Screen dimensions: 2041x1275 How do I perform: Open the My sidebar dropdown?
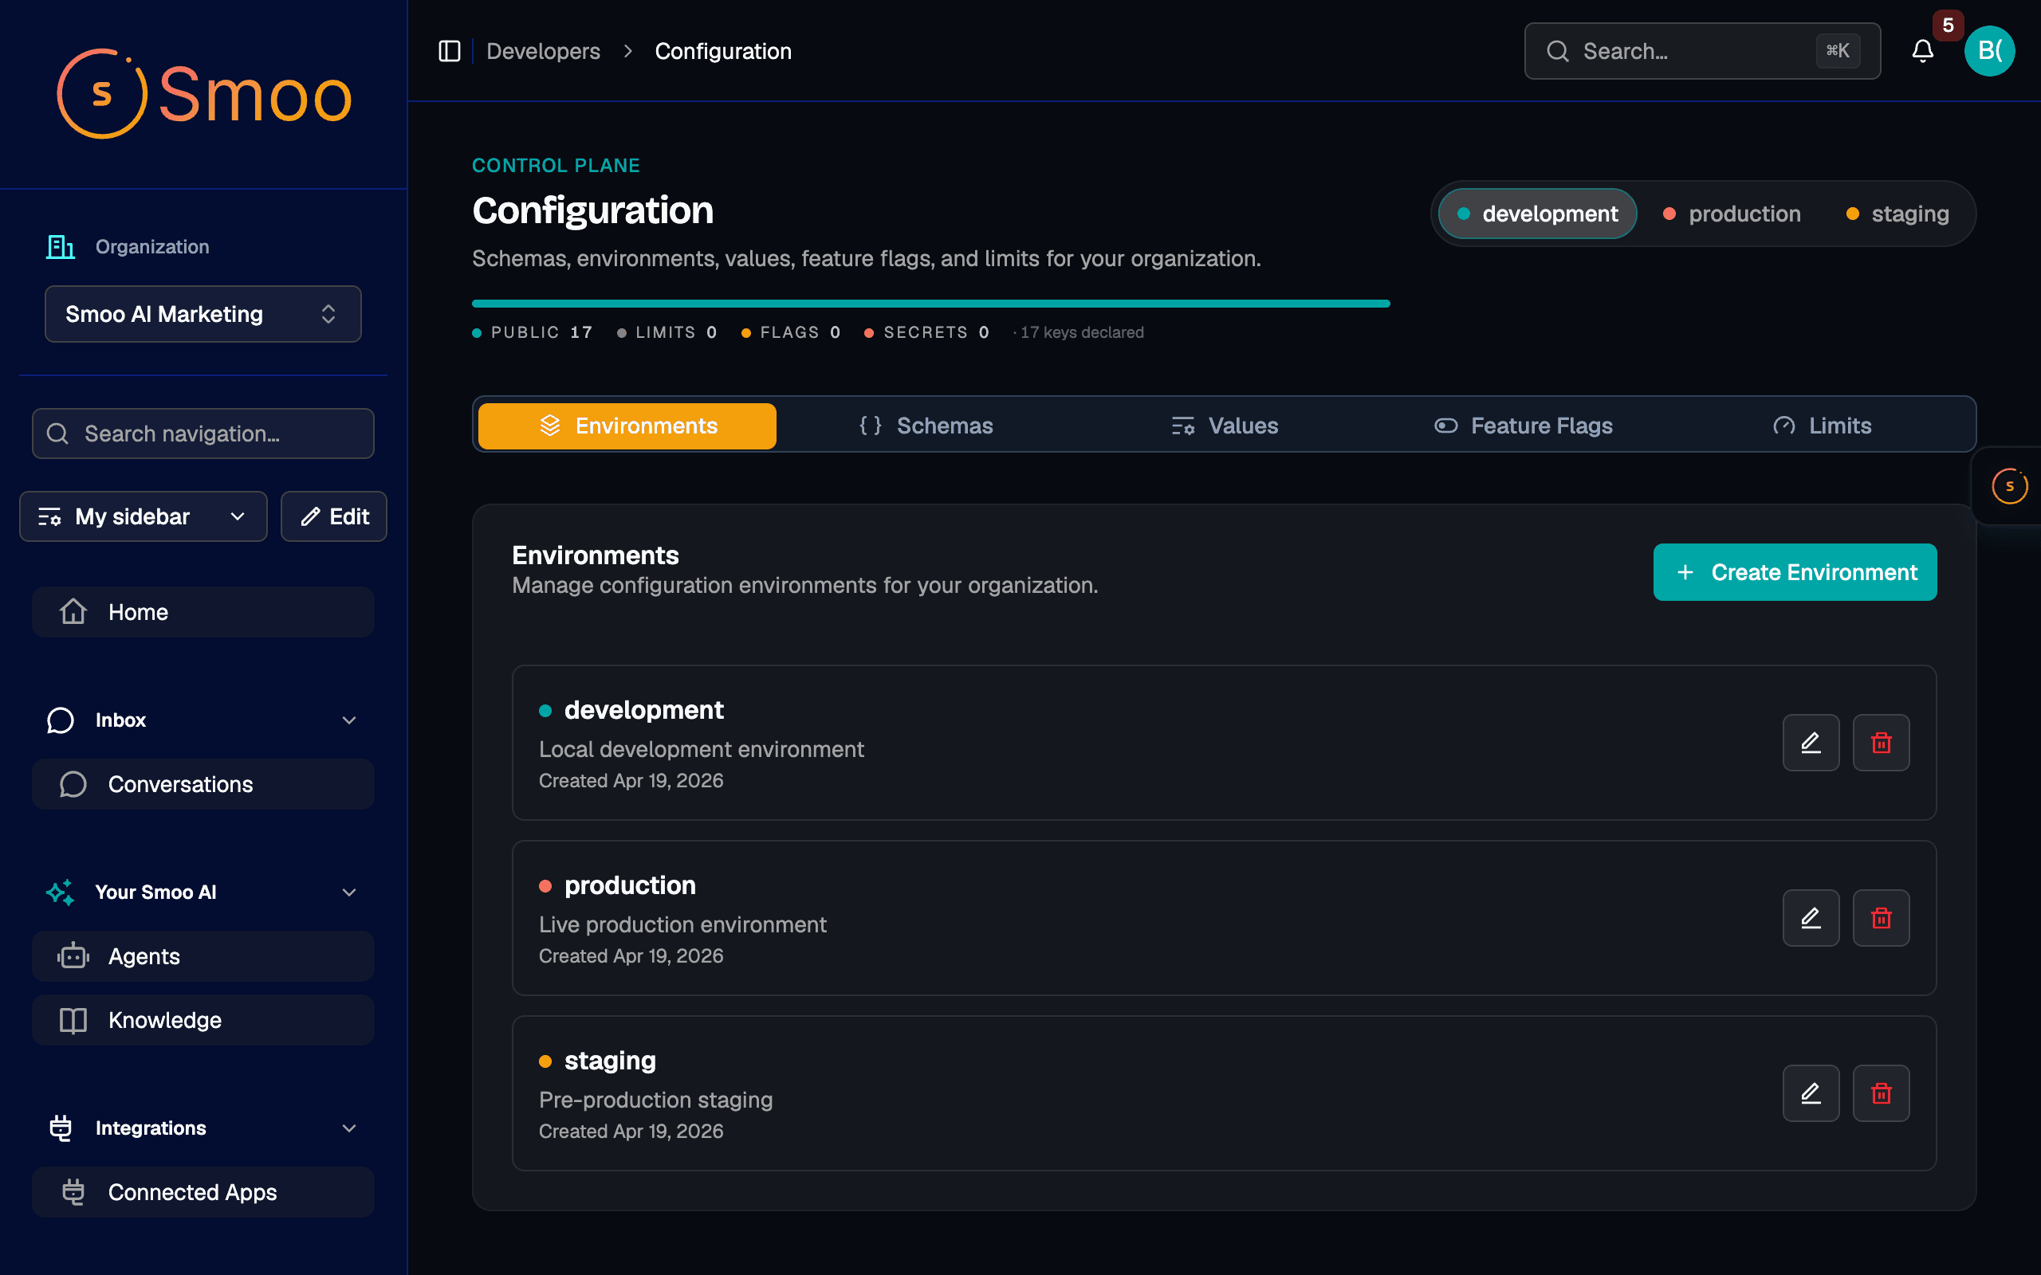(144, 517)
